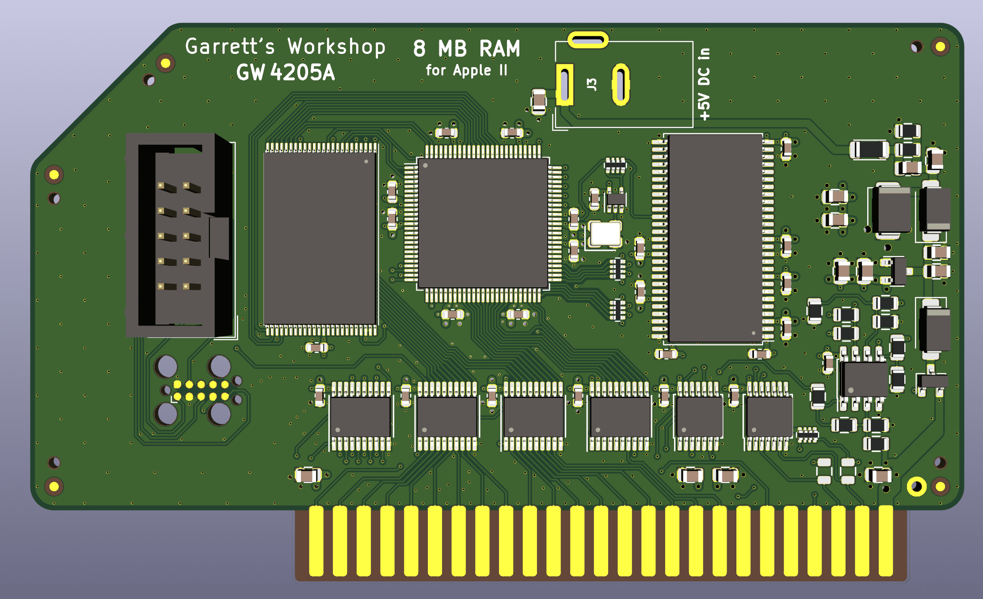Click the "for Apple II" text
The image size is (983, 599).
click(466, 71)
